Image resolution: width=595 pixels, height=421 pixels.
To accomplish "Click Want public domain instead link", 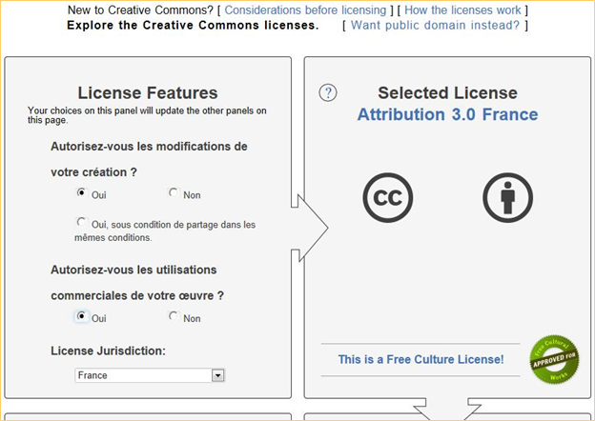I will (435, 26).
